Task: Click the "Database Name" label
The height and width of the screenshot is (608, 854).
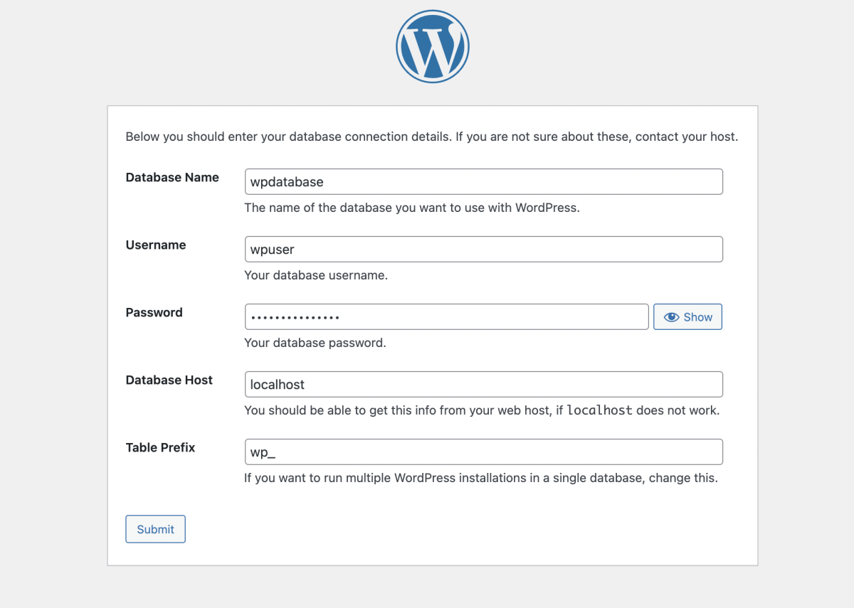Action: (x=172, y=178)
